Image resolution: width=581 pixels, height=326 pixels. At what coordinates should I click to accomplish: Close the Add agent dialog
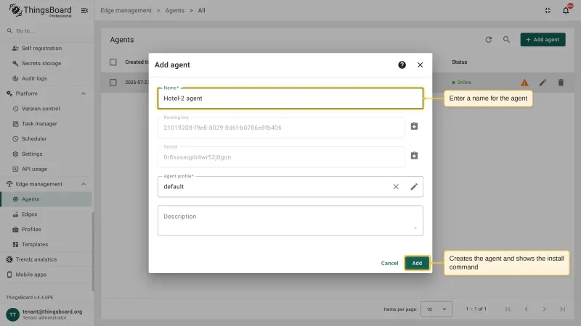[x=420, y=65]
